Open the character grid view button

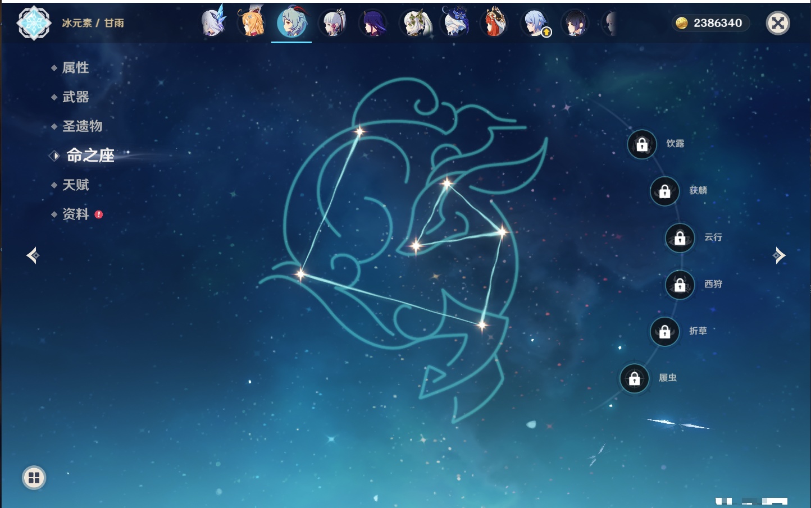pos(34,478)
